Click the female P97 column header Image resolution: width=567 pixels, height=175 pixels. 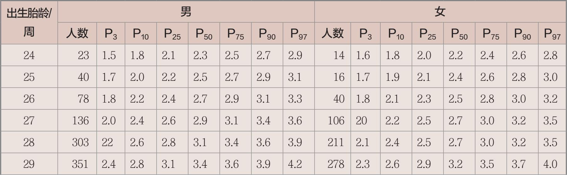552,33
